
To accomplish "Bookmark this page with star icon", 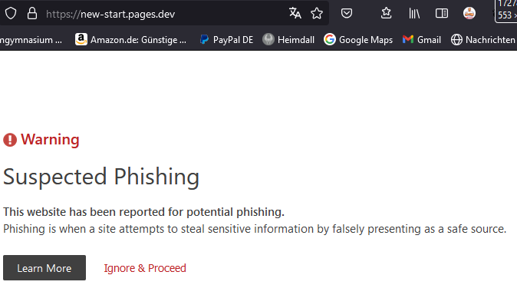I will click(x=317, y=13).
